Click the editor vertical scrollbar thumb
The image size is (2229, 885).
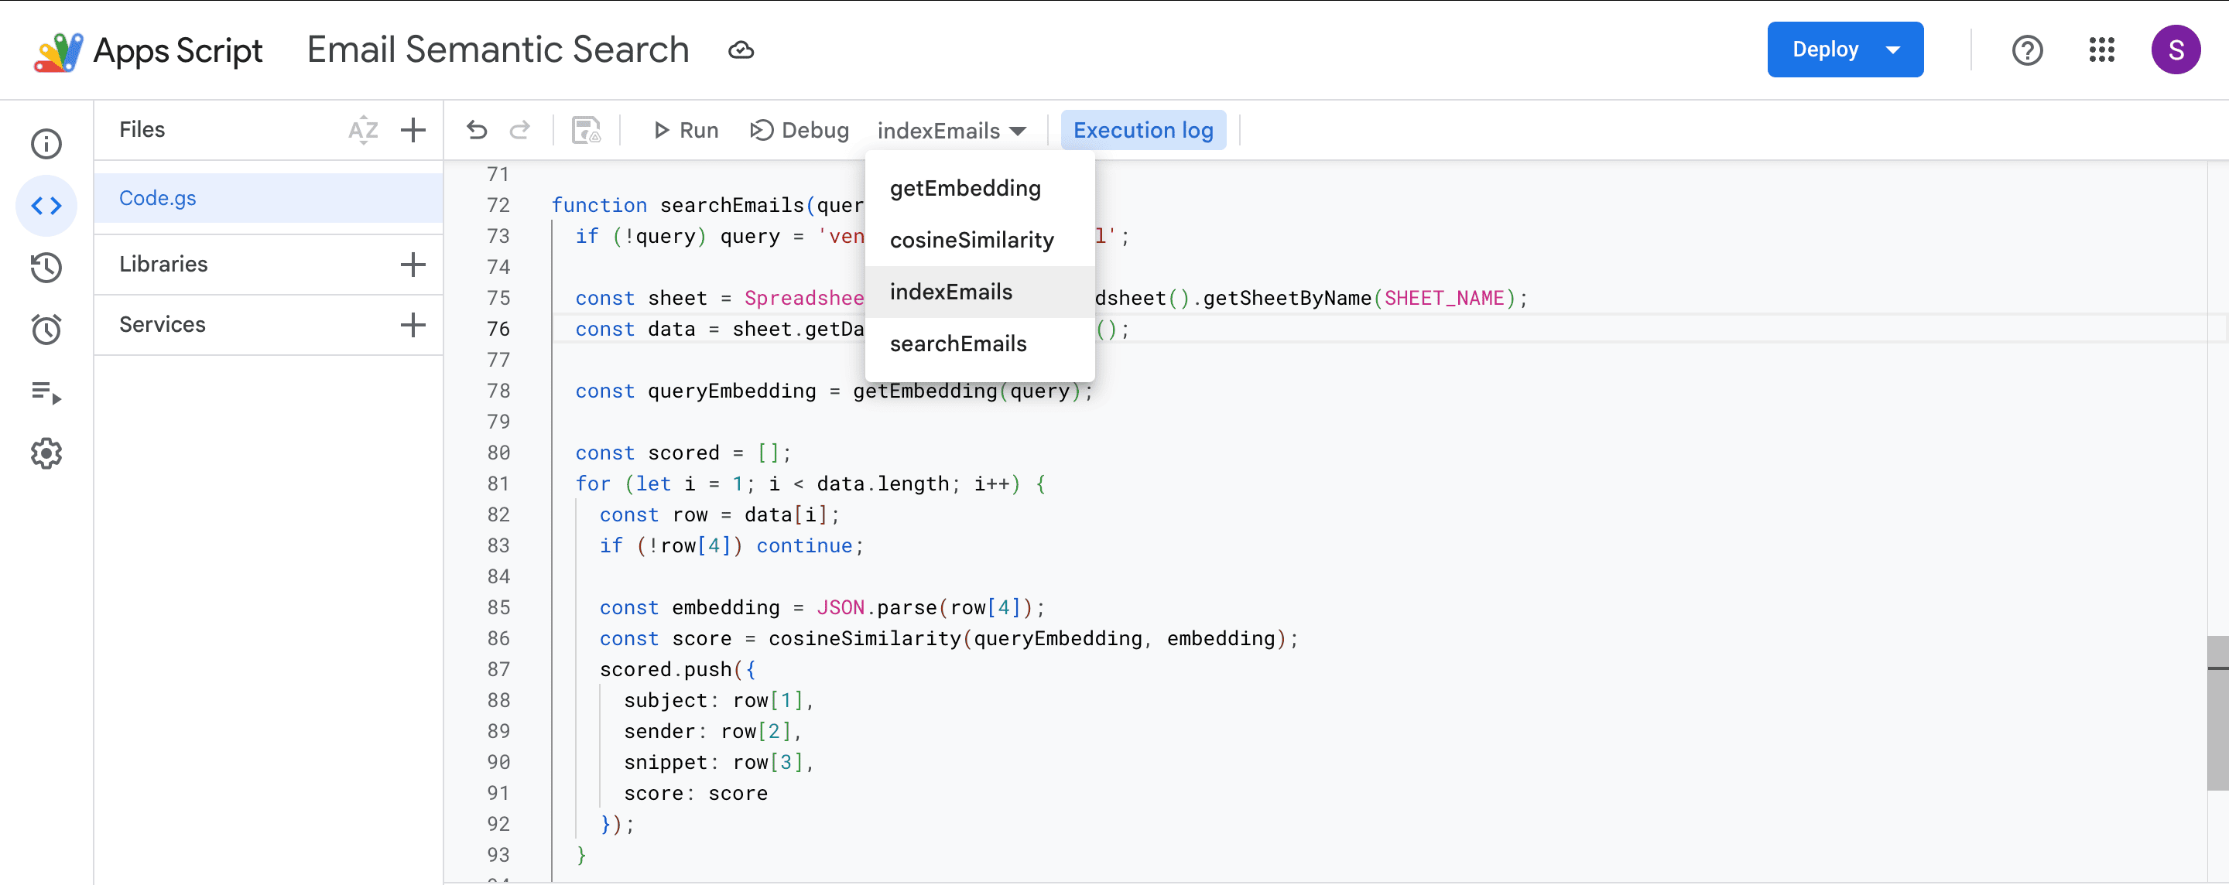(x=2217, y=712)
